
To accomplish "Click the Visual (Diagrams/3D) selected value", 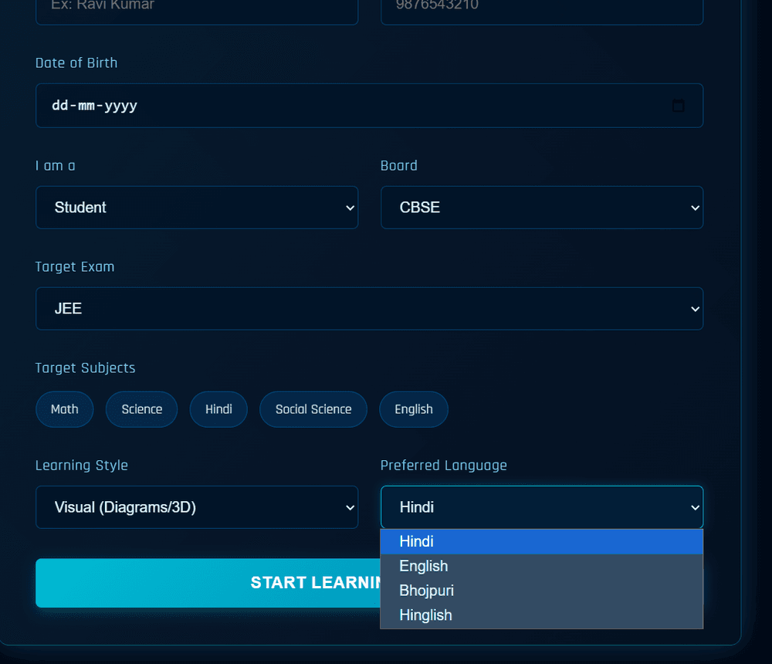I will click(126, 507).
